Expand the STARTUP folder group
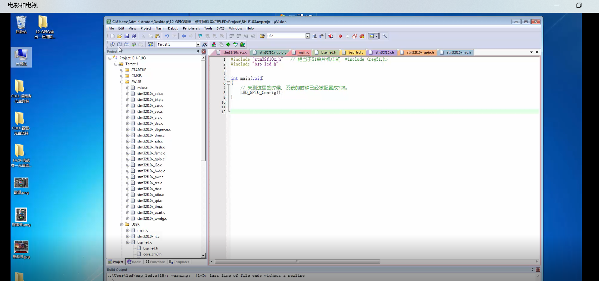Image resolution: width=599 pixels, height=281 pixels. [x=122, y=70]
